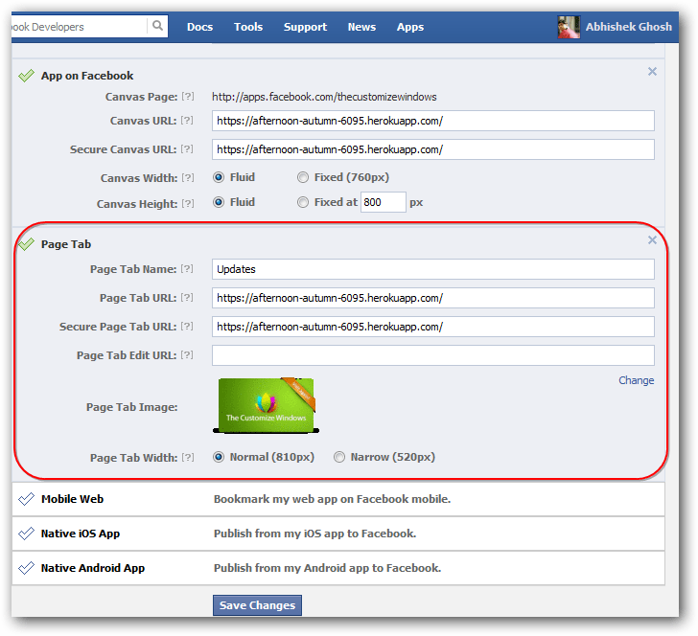The height and width of the screenshot is (636, 698).
Task: Open the Docs menu
Action: point(199,27)
